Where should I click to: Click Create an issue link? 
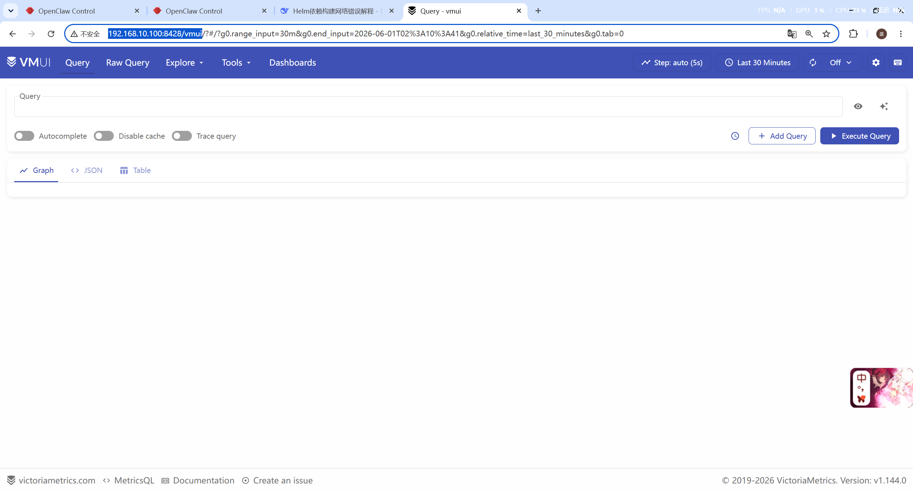[277, 481]
